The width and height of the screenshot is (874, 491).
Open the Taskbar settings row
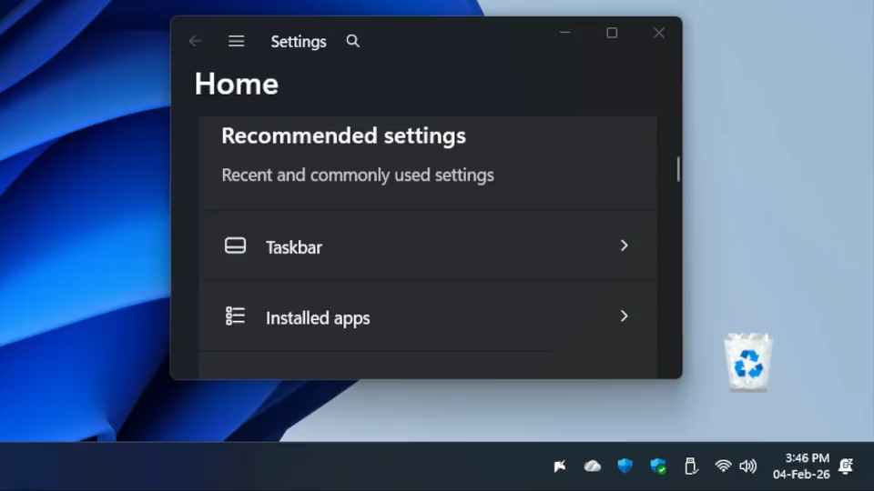tap(428, 246)
